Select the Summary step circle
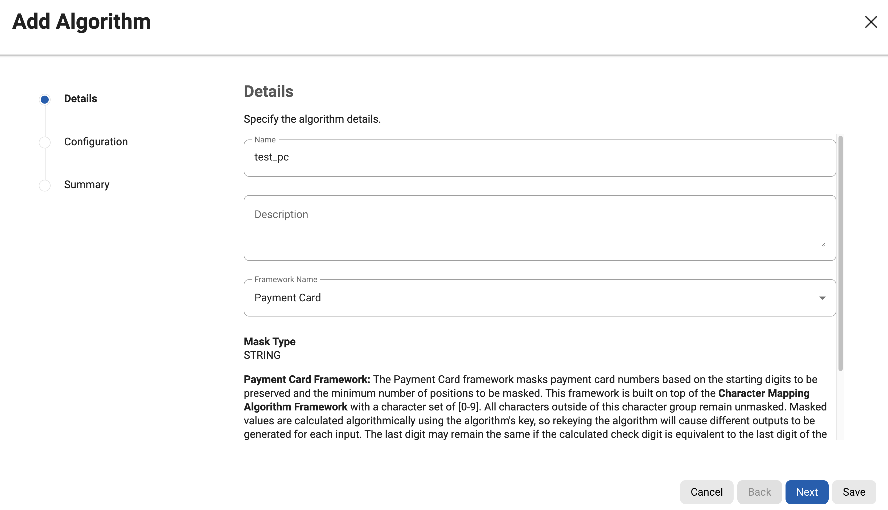 [x=44, y=185]
